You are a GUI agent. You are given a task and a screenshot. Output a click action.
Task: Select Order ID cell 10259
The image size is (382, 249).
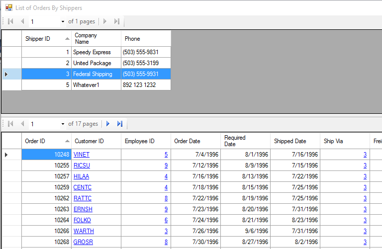46,187
